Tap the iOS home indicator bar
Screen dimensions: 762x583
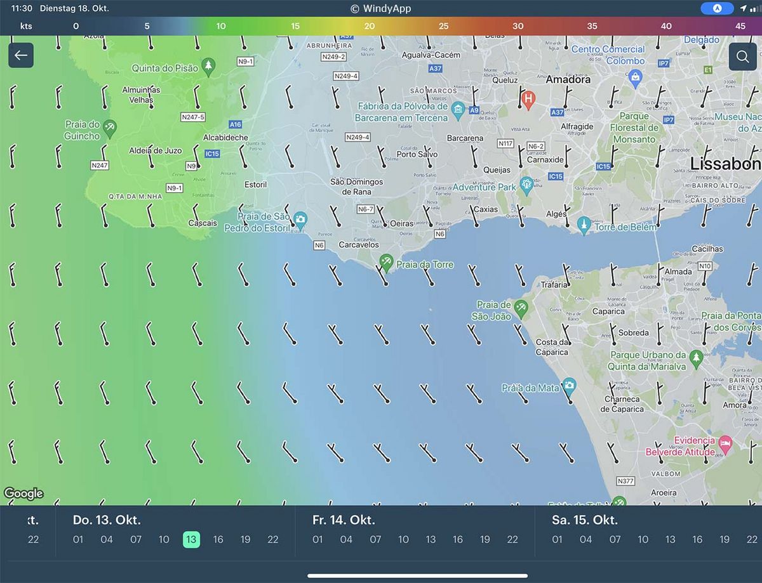coord(417,576)
